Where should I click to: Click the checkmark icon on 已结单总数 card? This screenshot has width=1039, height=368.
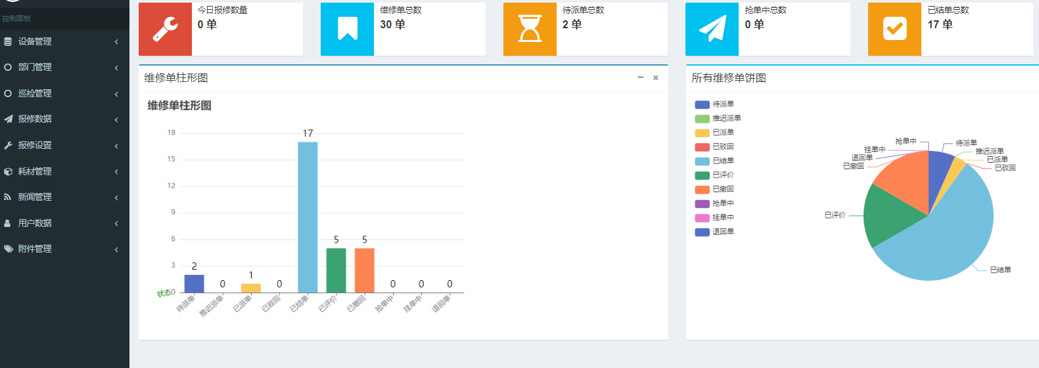[894, 29]
